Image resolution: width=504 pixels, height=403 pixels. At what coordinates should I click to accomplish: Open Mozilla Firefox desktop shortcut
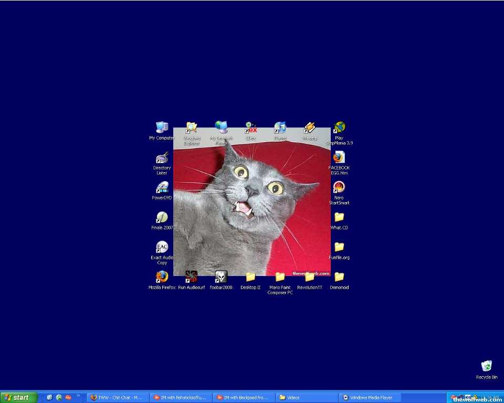click(162, 277)
